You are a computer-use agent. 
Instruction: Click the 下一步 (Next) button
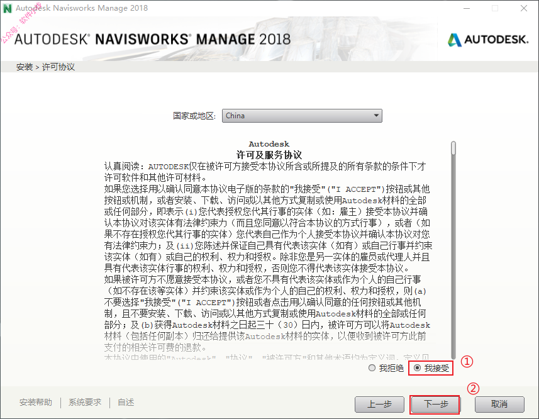click(x=435, y=405)
